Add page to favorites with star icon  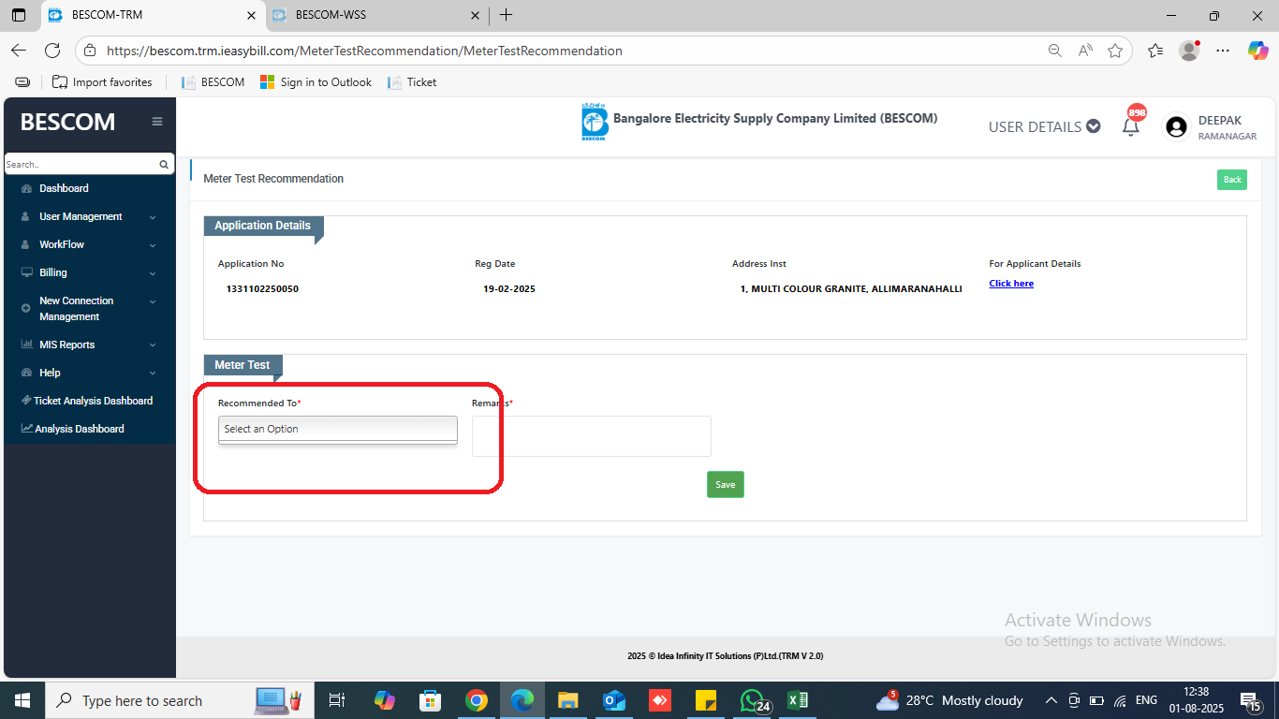pos(1115,51)
